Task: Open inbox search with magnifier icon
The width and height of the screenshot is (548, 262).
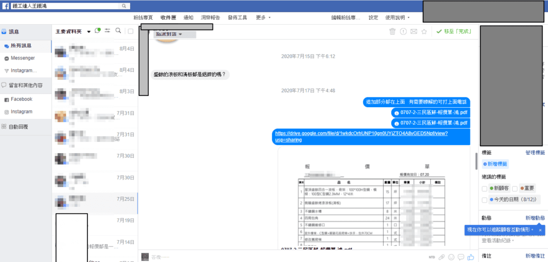Action: [x=118, y=31]
